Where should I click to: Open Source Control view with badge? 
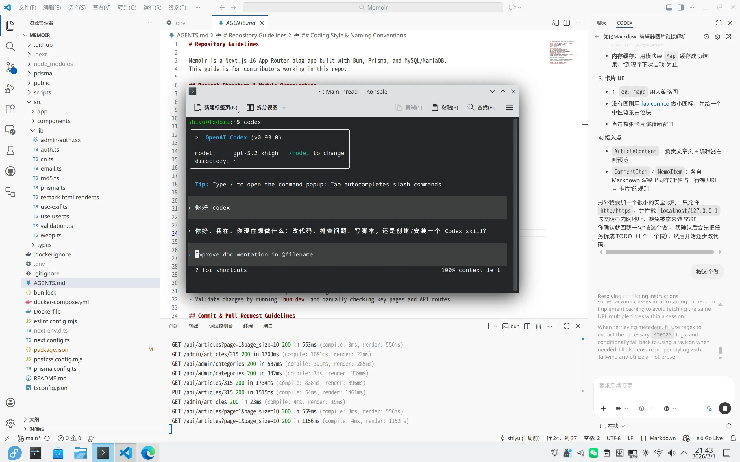point(10,67)
